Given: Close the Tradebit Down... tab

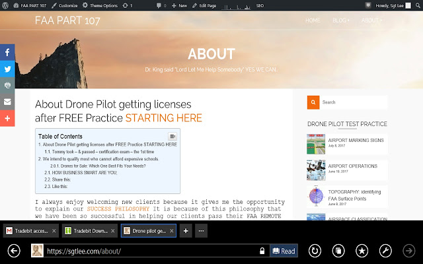Looking at the screenshot, I should click(x=113, y=231).
